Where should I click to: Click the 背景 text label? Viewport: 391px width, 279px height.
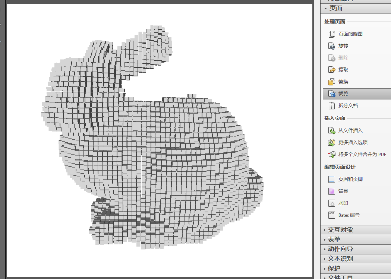pyautogui.click(x=343, y=191)
